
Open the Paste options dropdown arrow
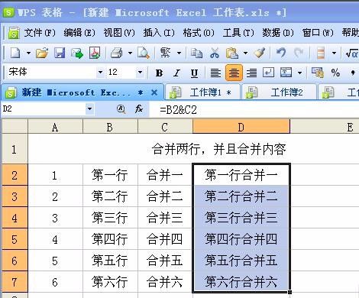pyautogui.click(x=245, y=53)
